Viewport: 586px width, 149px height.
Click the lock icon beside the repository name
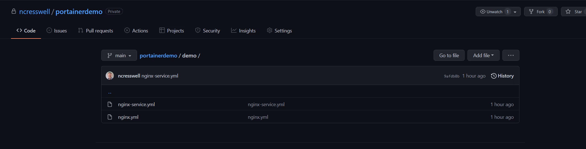click(x=14, y=11)
